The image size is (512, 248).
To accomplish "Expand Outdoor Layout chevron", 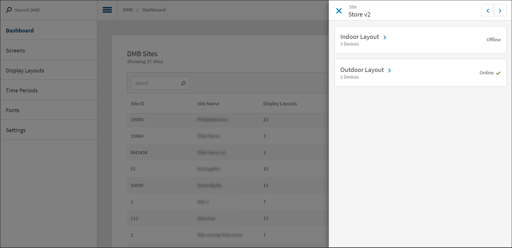I will pos(389,70).
